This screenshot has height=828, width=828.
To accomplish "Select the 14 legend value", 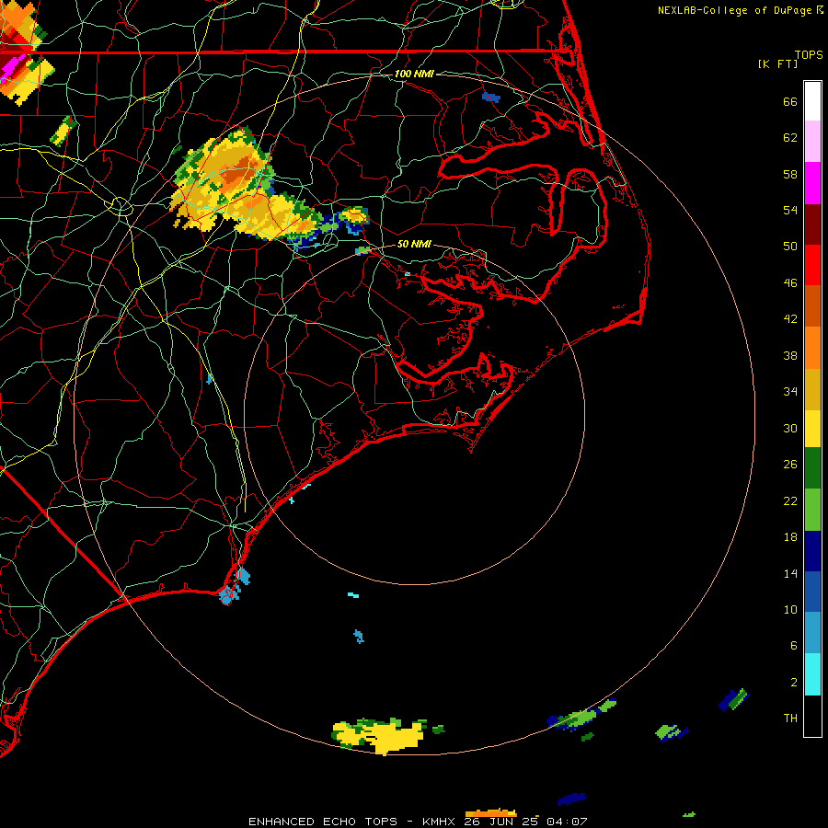I will coord(790,573).
